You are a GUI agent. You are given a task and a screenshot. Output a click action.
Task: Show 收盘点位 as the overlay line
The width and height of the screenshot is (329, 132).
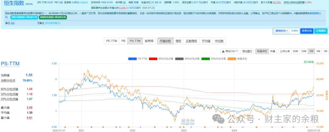(x=262, y=51)
